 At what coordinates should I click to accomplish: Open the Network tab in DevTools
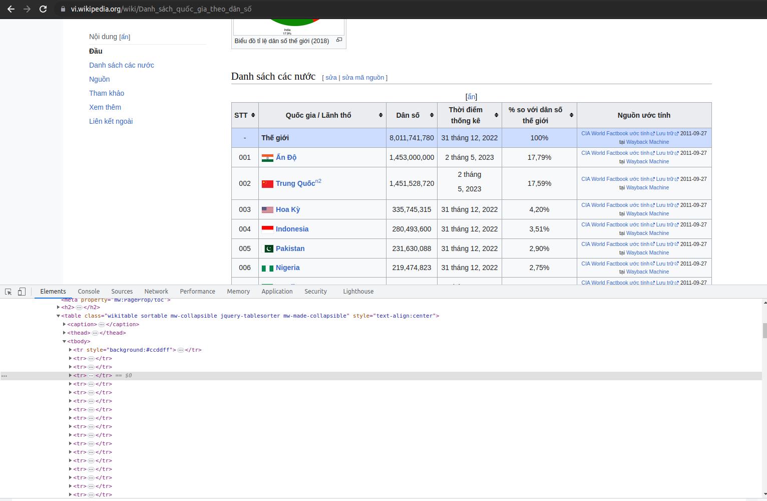pyautogui.click(x=156, y=292)
